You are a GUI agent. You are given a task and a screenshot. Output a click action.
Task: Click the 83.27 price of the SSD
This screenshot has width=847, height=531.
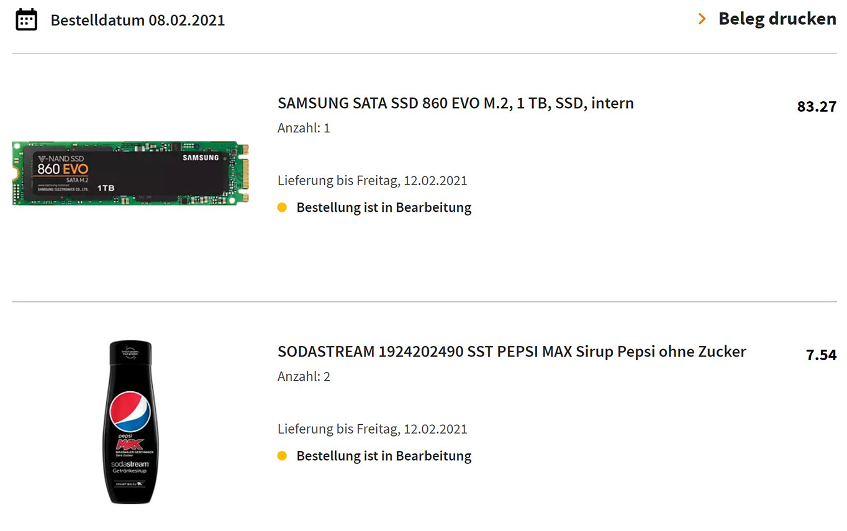[817, 107]
